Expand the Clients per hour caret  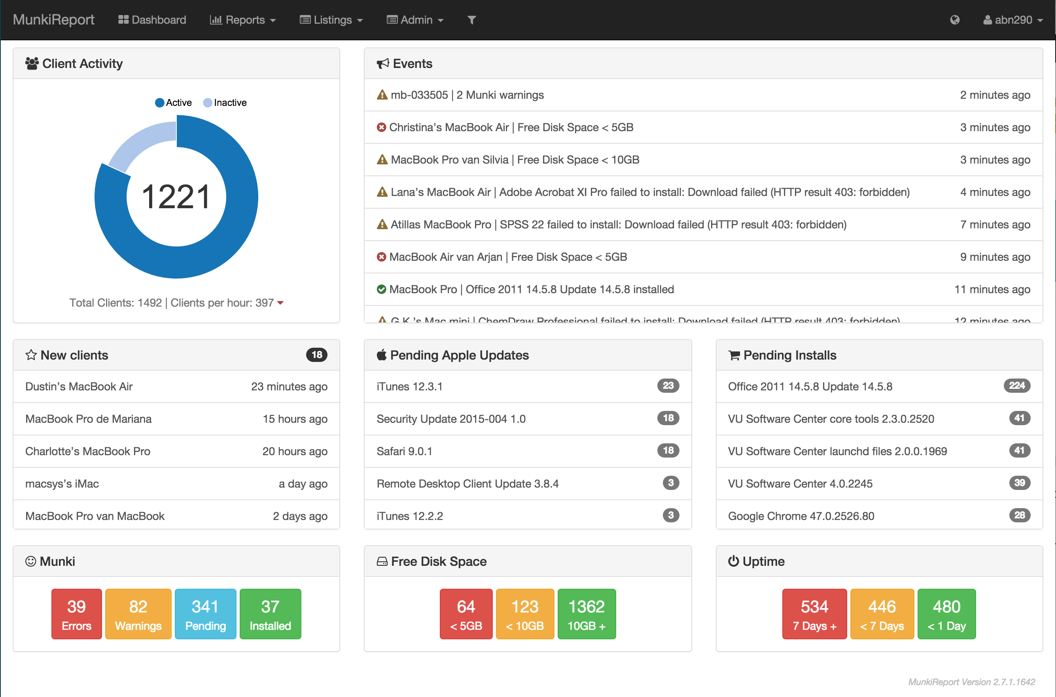point(280,303)
